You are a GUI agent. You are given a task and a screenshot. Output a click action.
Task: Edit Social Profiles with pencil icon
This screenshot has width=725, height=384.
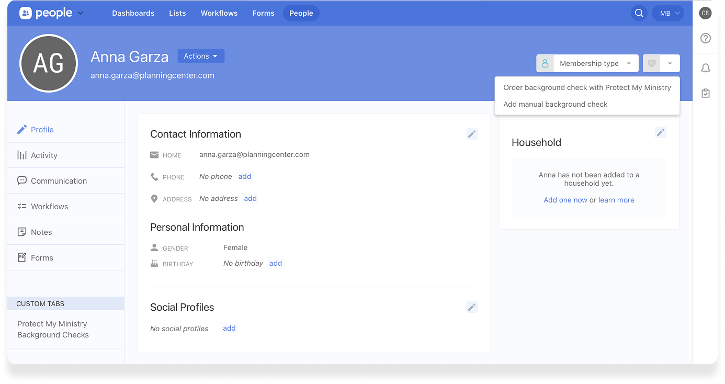pyautogui.click(x=472, y=307)
